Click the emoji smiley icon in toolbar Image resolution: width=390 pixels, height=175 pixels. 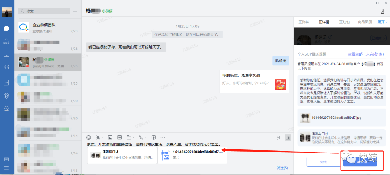(88, 137)
